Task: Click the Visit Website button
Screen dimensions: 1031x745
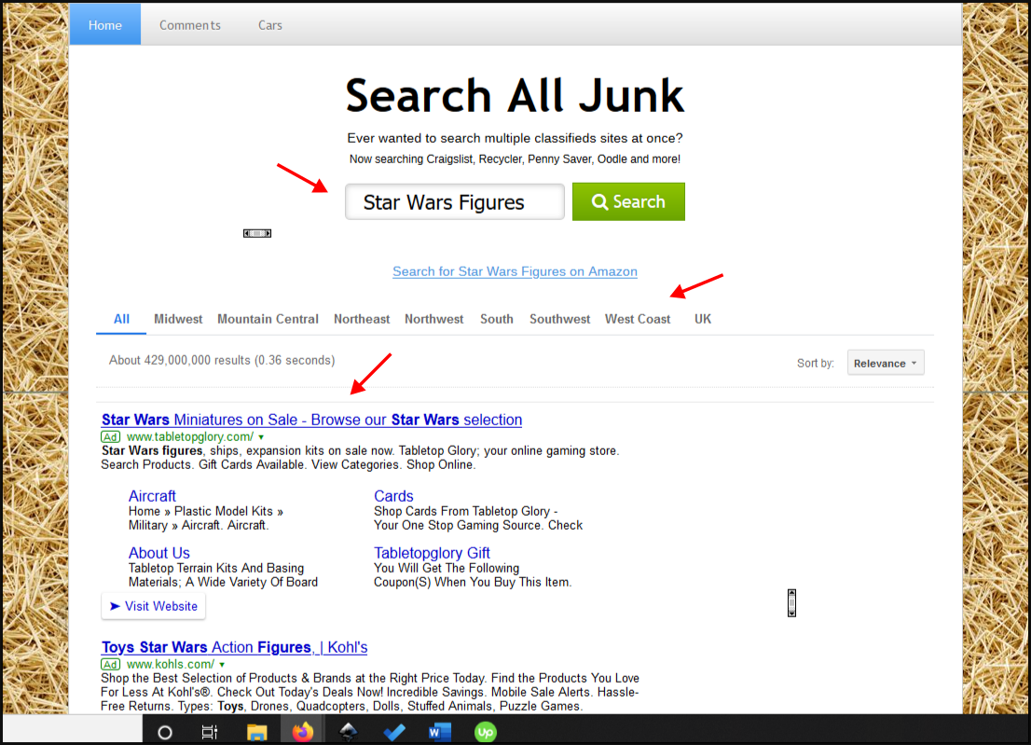Action: tap(154, 606)
